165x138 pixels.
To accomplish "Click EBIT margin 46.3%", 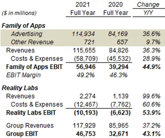I will (x=119, y=75).
